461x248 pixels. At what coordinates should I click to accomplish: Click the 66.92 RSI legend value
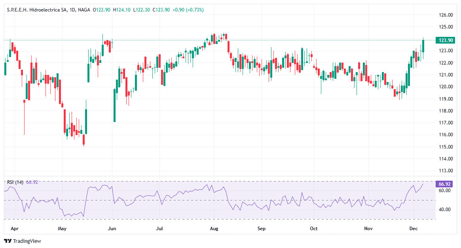coord(32,182)
